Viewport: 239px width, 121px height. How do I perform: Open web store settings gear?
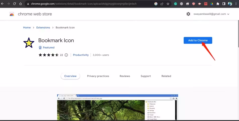click(188, 14)
